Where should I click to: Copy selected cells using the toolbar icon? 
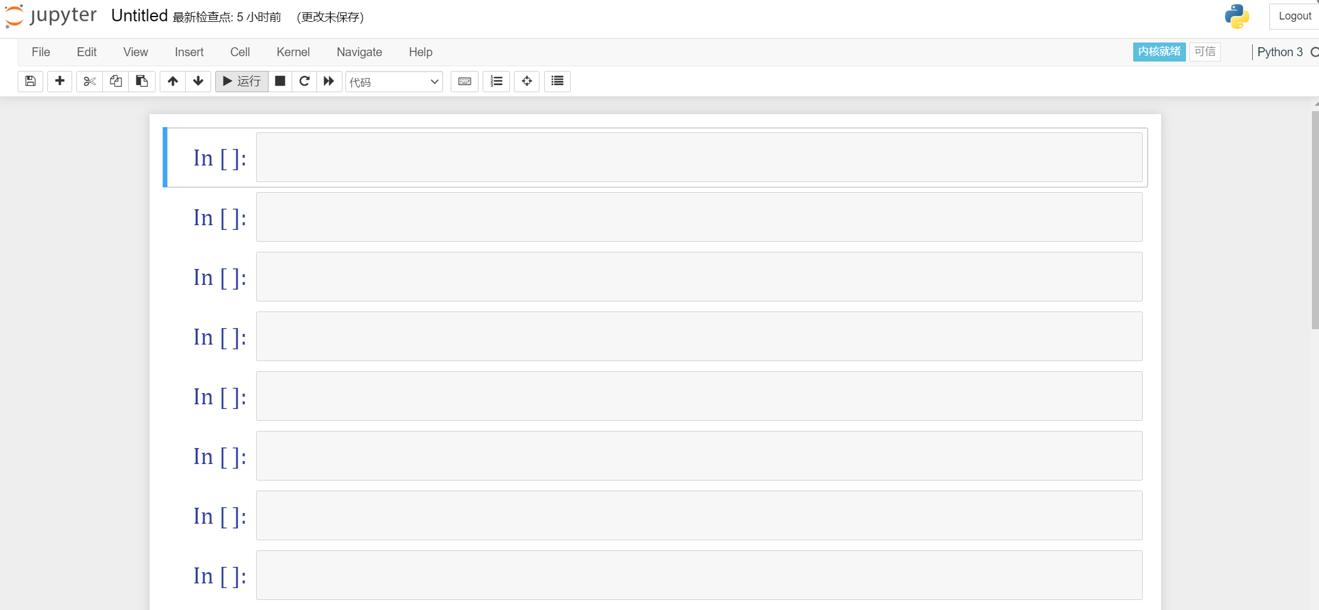click(x=116, y=81)
